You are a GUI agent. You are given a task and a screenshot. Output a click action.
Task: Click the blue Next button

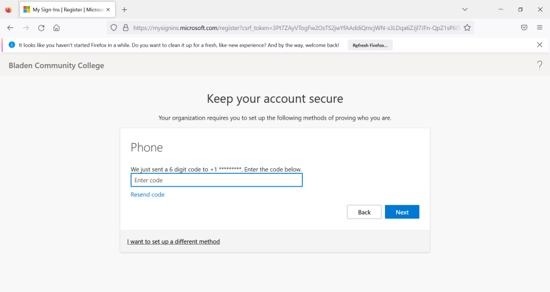point(402,212)
